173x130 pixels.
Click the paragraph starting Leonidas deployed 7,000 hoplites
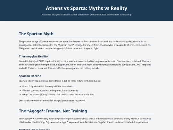point(85,65)
